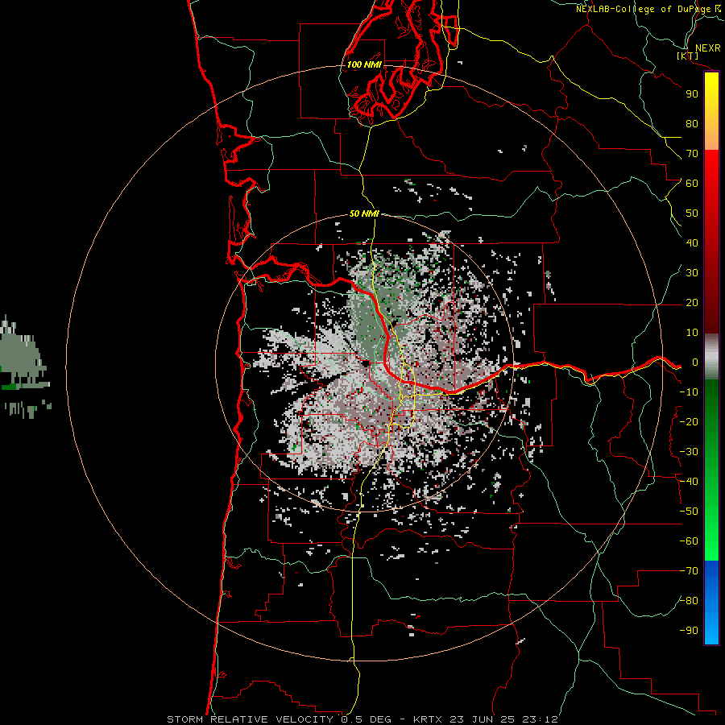
Task: Pick the gray zero-velocity color bar segment
Action: click(x=711, y=358)
